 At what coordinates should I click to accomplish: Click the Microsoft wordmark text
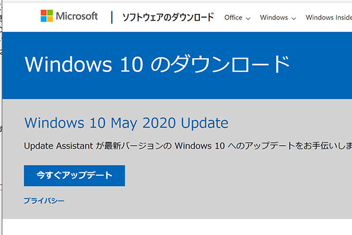[77, 16]
